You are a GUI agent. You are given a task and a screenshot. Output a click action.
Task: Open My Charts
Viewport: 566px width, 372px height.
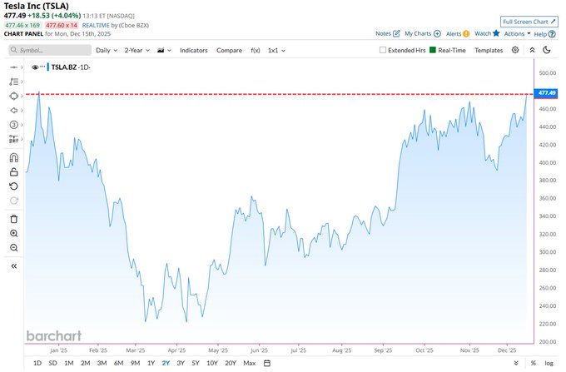pos(422,33)
